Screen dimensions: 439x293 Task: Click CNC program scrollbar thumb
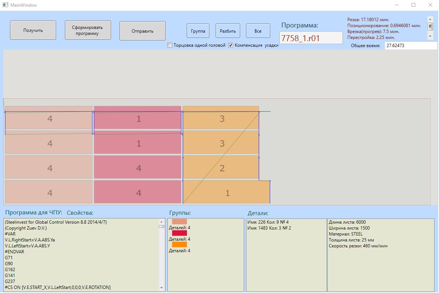coord(161,226)
